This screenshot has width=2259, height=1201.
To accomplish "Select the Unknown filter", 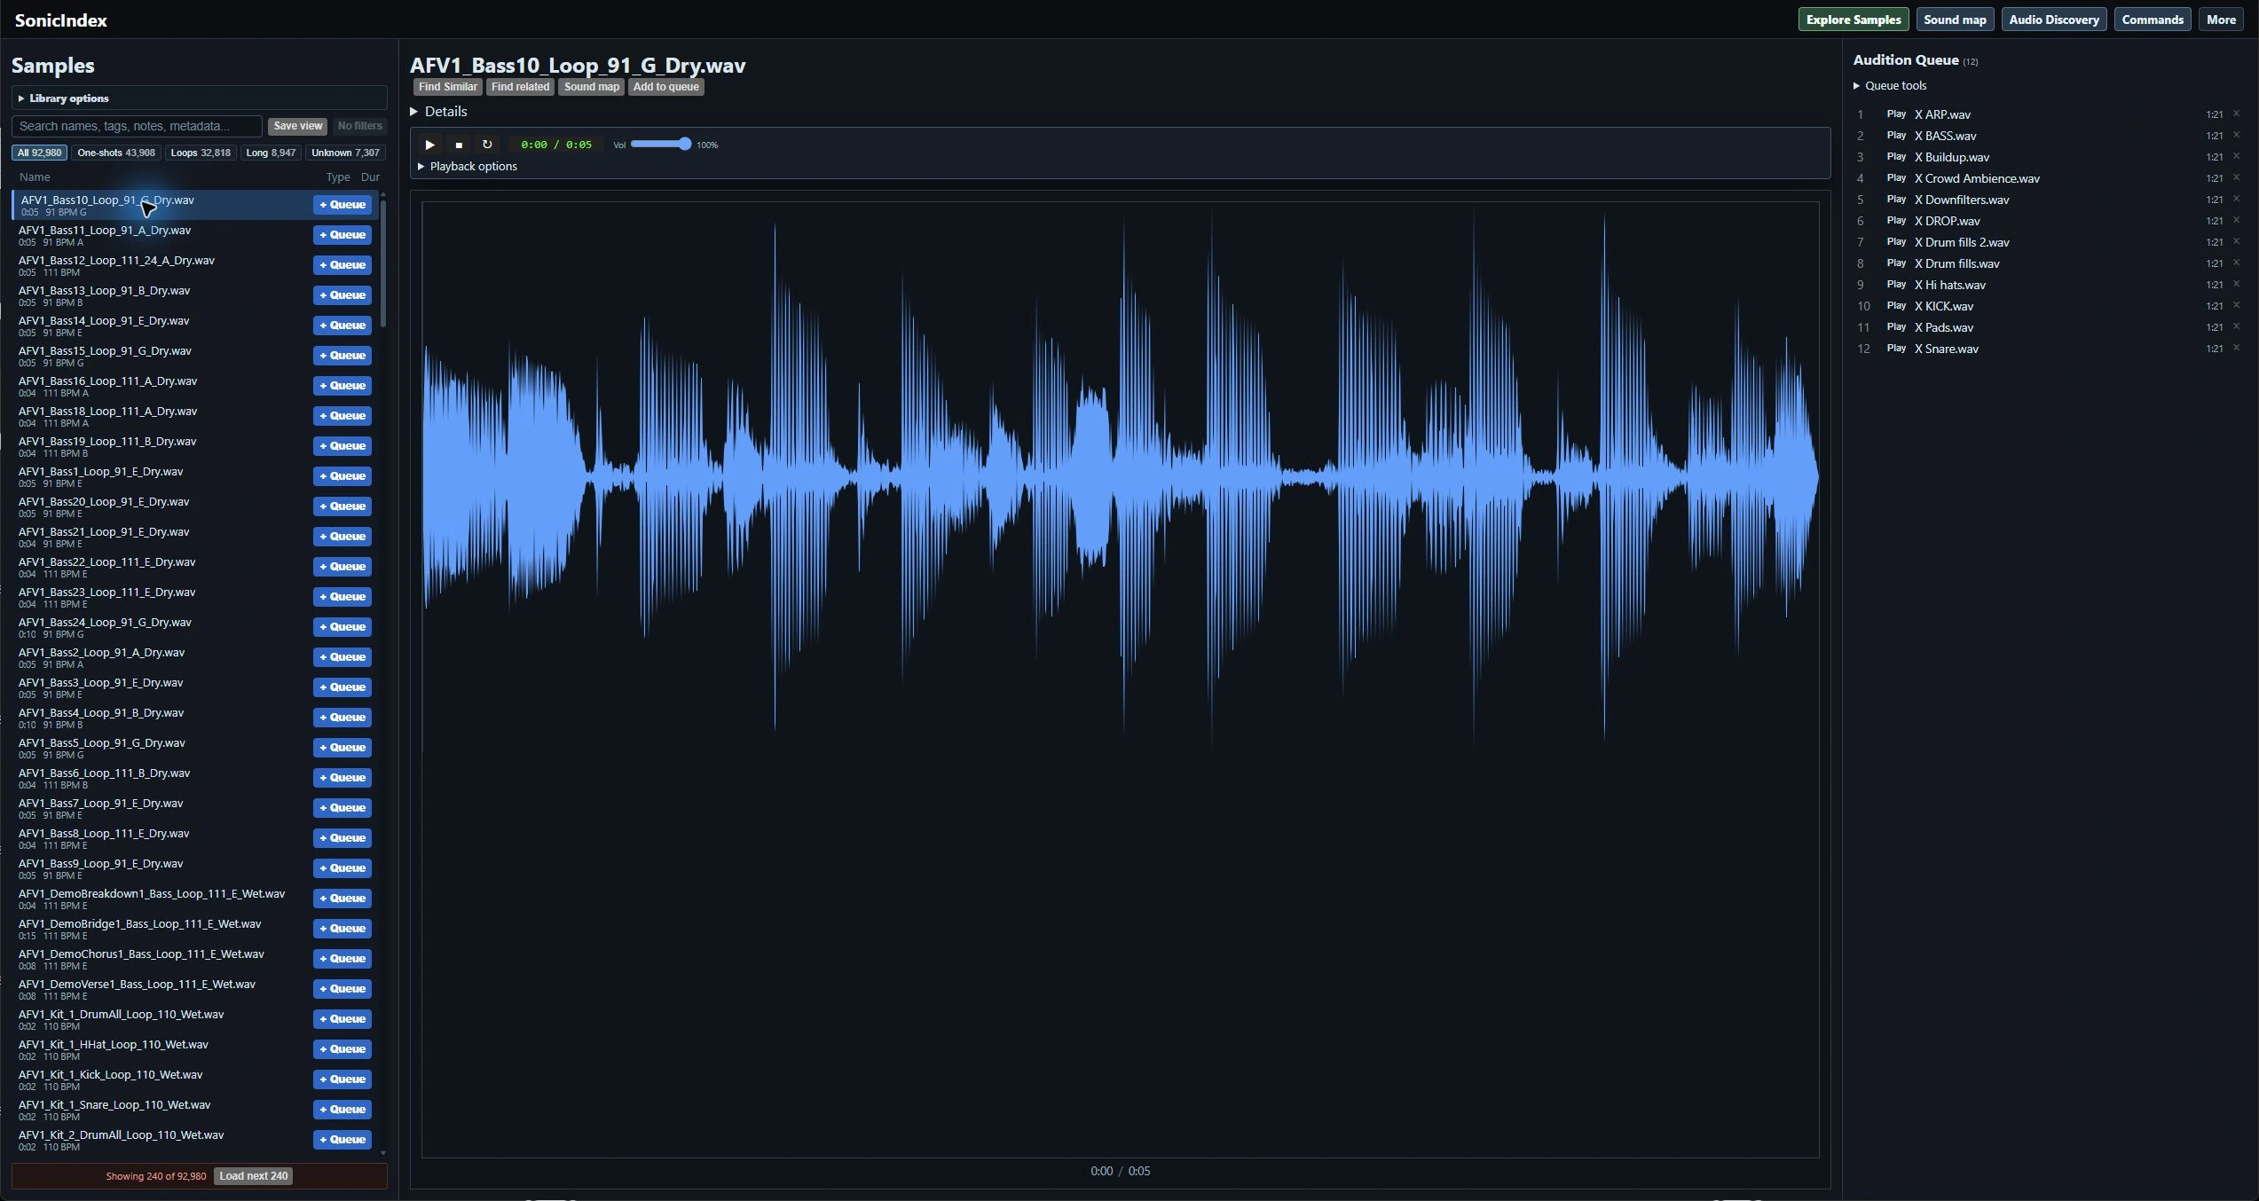I will (x=345, y=153).
